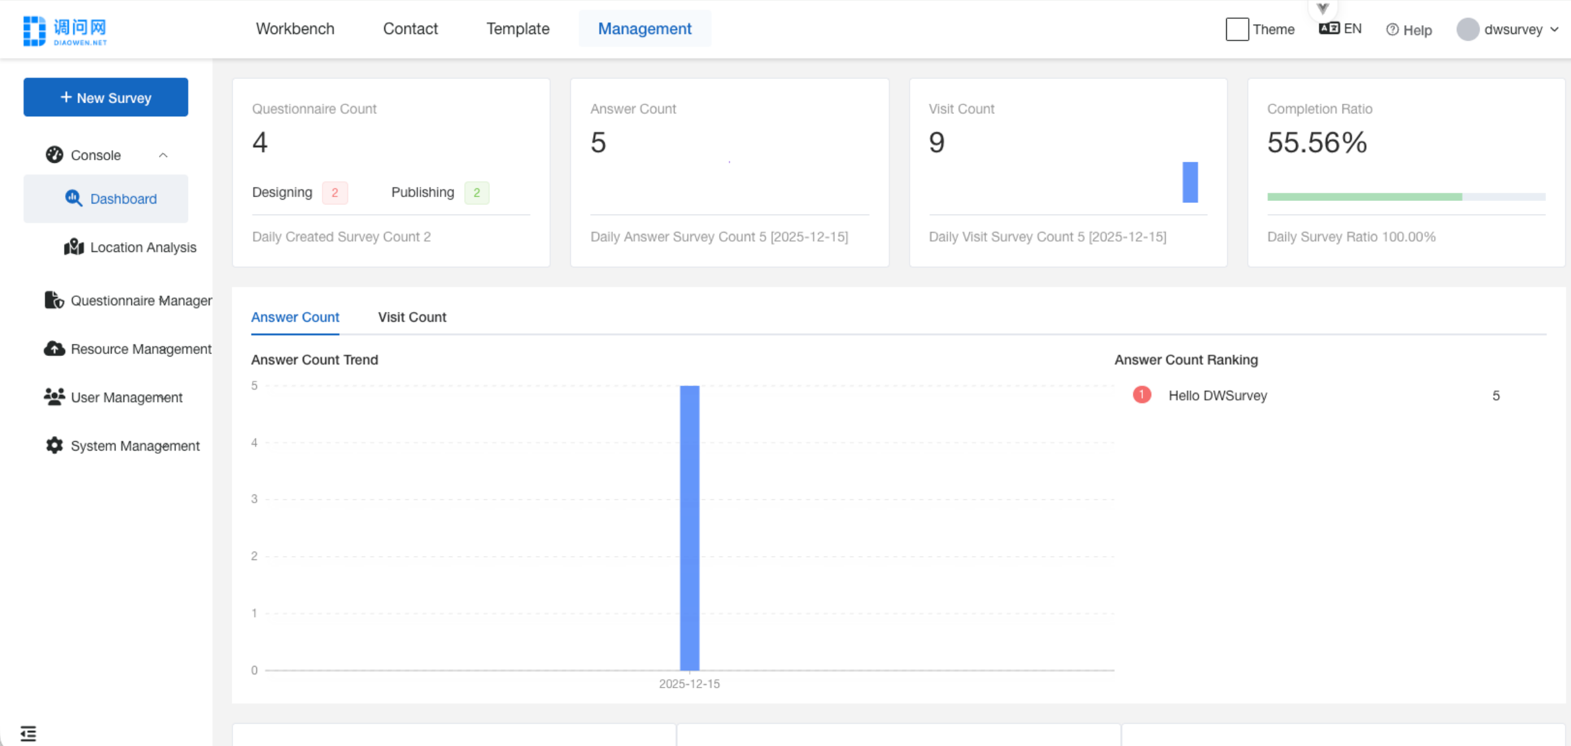The image size is (1571, 746).
Task: Click the Questionnaire Manager file icon
Action: pyautogui.click(x=55, y=300)
